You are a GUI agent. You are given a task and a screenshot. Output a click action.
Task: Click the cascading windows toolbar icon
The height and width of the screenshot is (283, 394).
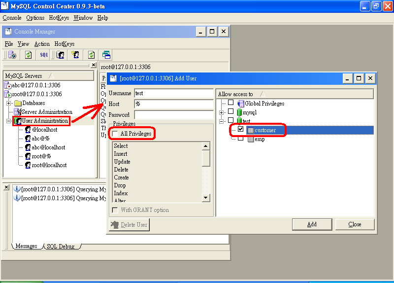(106, 55)
